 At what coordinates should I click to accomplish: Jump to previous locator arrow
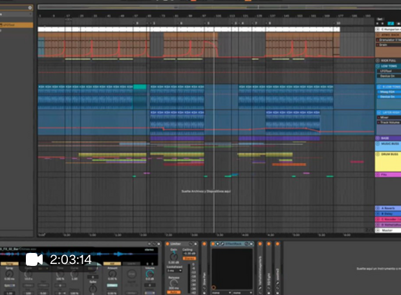(x=378, y=23)
